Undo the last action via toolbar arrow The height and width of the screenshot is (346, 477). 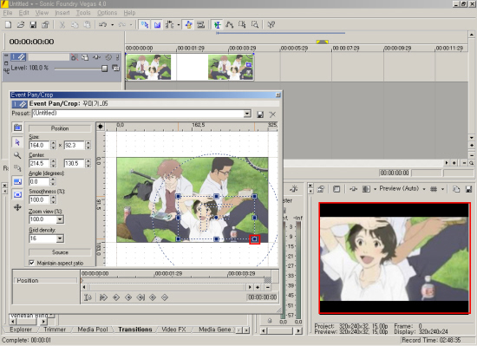pyautogui.click(x=103, y=24)
